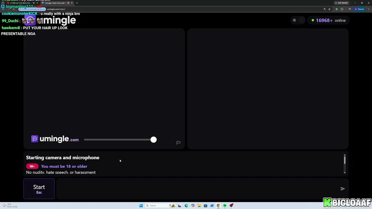Image resolution: width=372 pixels, height=209 pixels.
Task: Click the Start chat button
Action: click(39, 189)
